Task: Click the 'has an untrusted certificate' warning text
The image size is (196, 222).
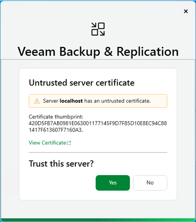Action: (x=117, y=101)
